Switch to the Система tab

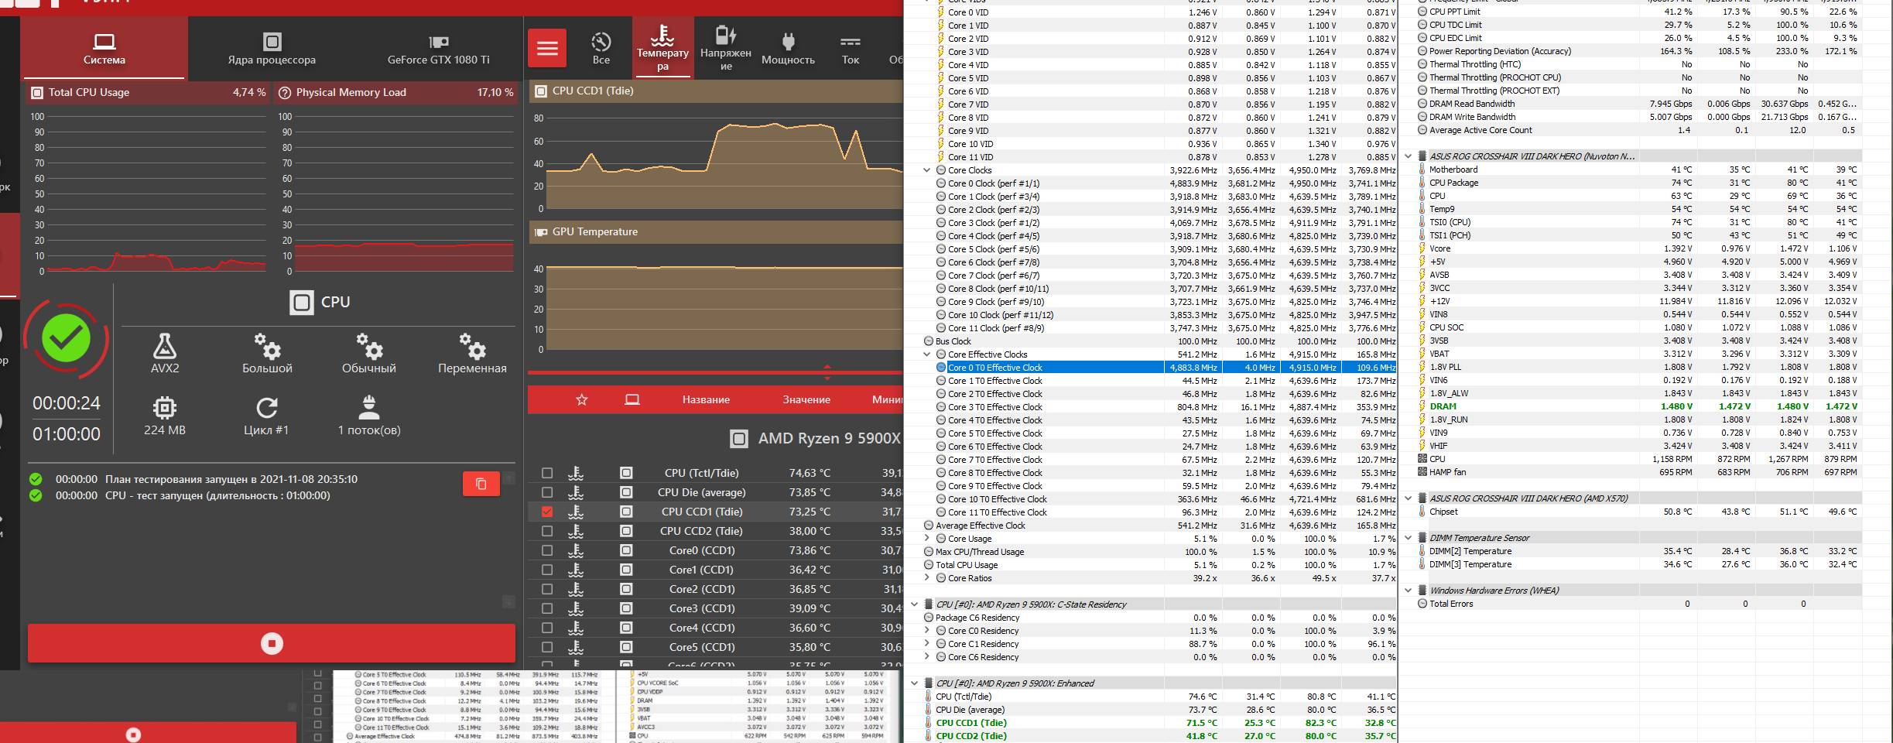pos(104,48)
